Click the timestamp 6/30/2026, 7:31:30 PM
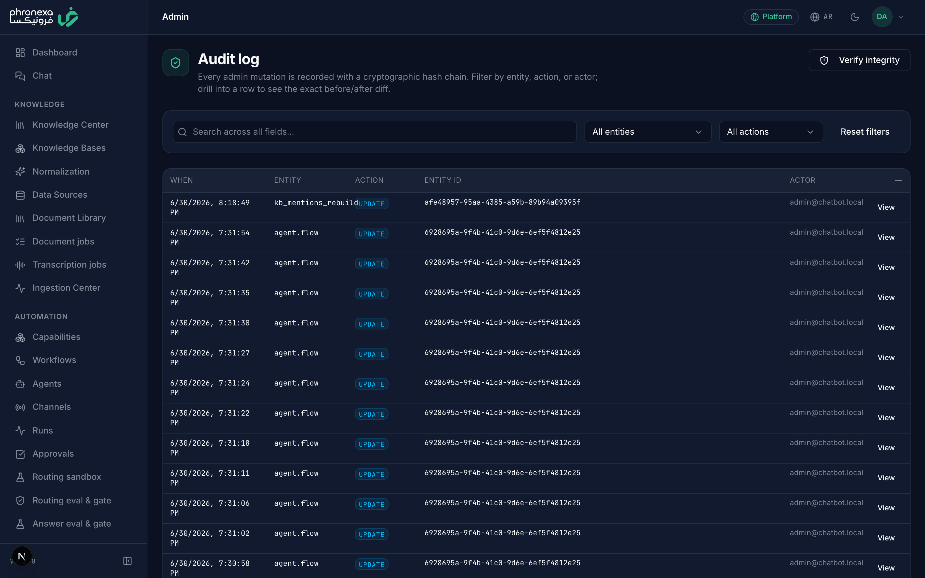Screen dimensions: 925x578 210,328
